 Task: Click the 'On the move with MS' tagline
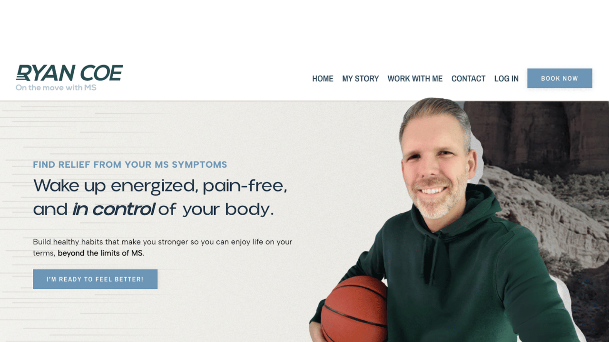pyautogui.click(x=56, y=87)
